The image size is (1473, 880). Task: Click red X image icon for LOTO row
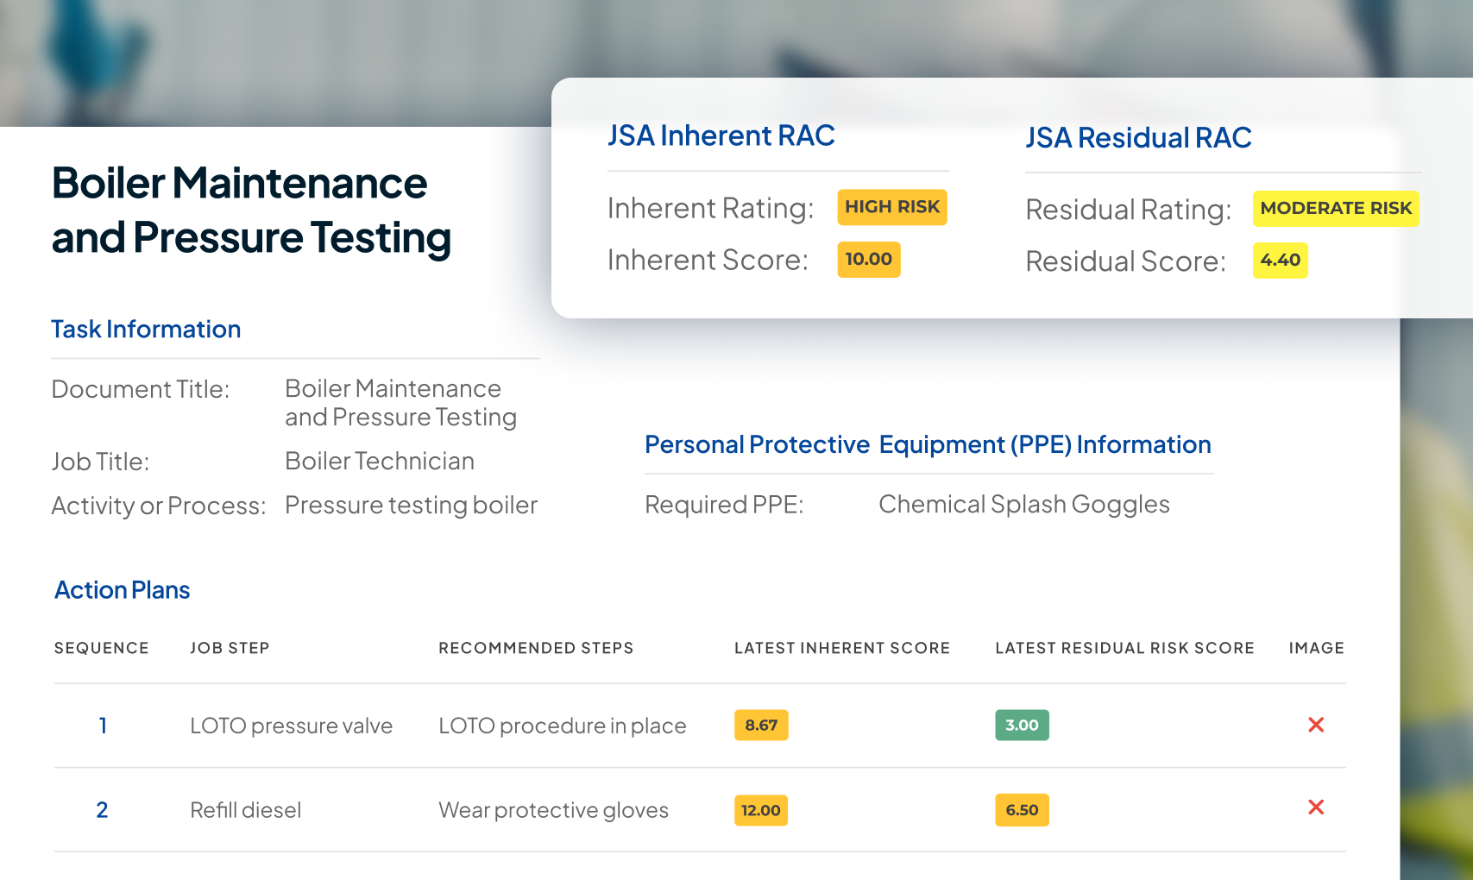point(1316,725)
